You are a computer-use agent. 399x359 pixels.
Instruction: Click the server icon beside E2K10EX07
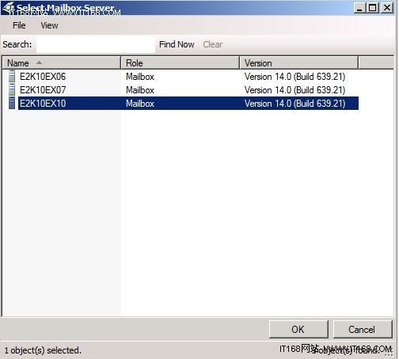point(12,89)
